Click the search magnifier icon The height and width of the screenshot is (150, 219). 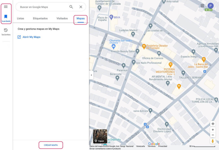tap(71, 7)
